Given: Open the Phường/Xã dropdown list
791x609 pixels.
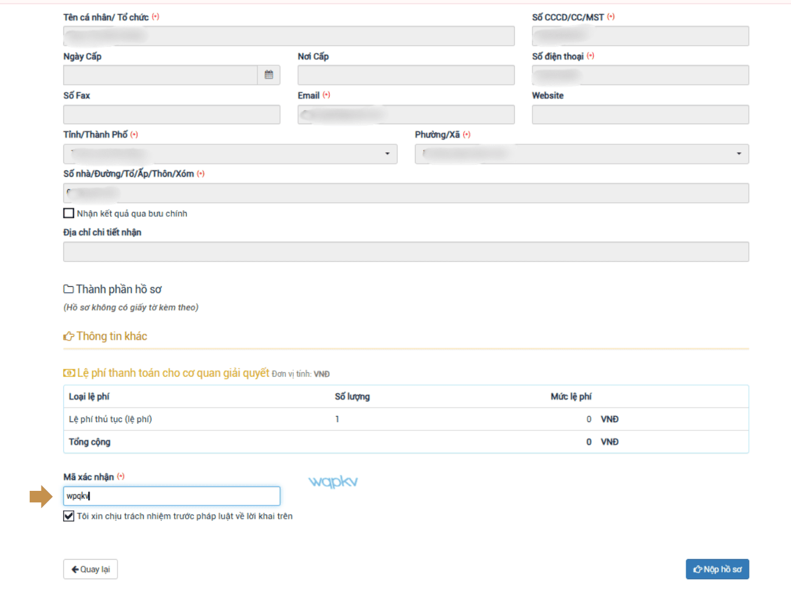Looking at the screenshot, I should pyautogui.click(x=581, y=154).
